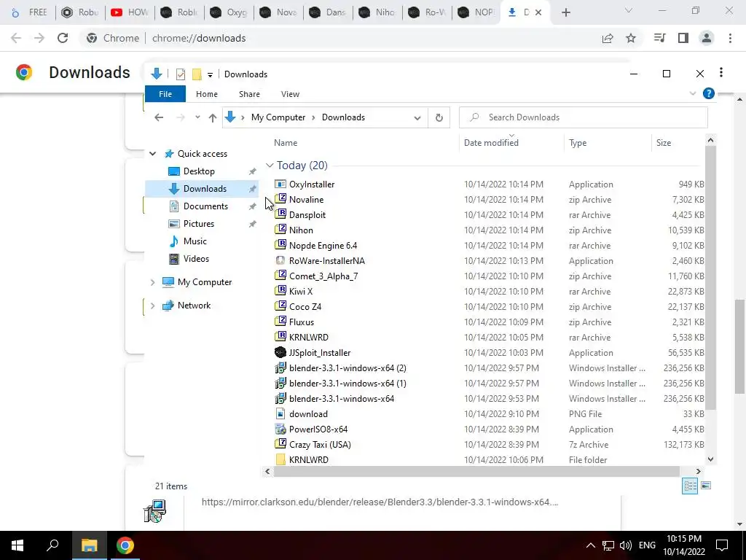Open Chrome side panel icon
The width and height of the screenshot is (746, 560).
point(683,38)
